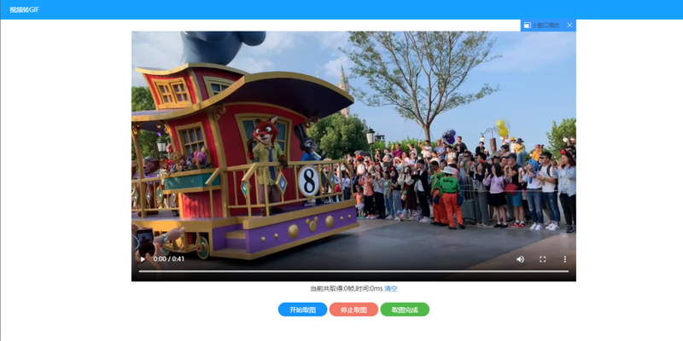Click the 清空 clear link
This screenshot has width=683, height=341.
(391, 289)
